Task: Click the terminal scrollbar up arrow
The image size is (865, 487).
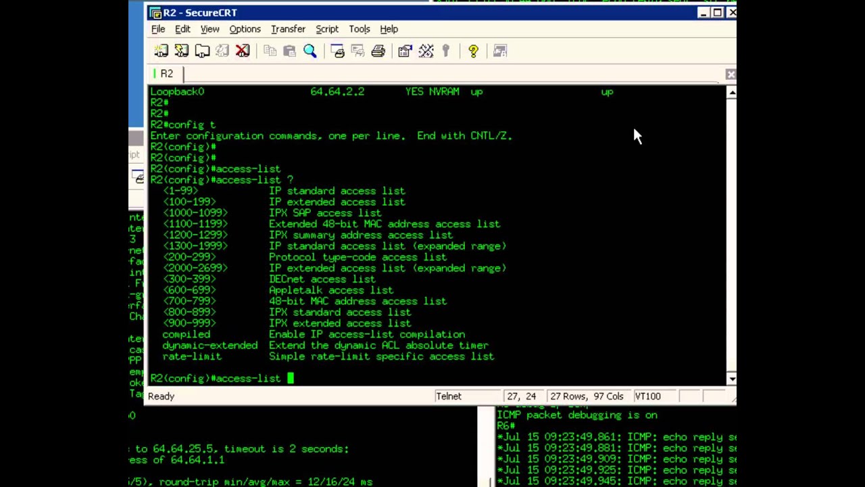Action: 731,92
